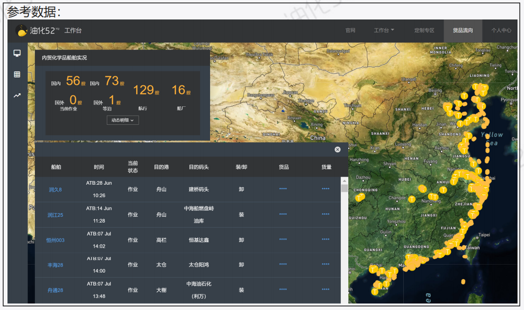The image size is (524, 310).
Task: Click the ship marker east of Taiwan's southern sea
Action: tap(463, 282)
